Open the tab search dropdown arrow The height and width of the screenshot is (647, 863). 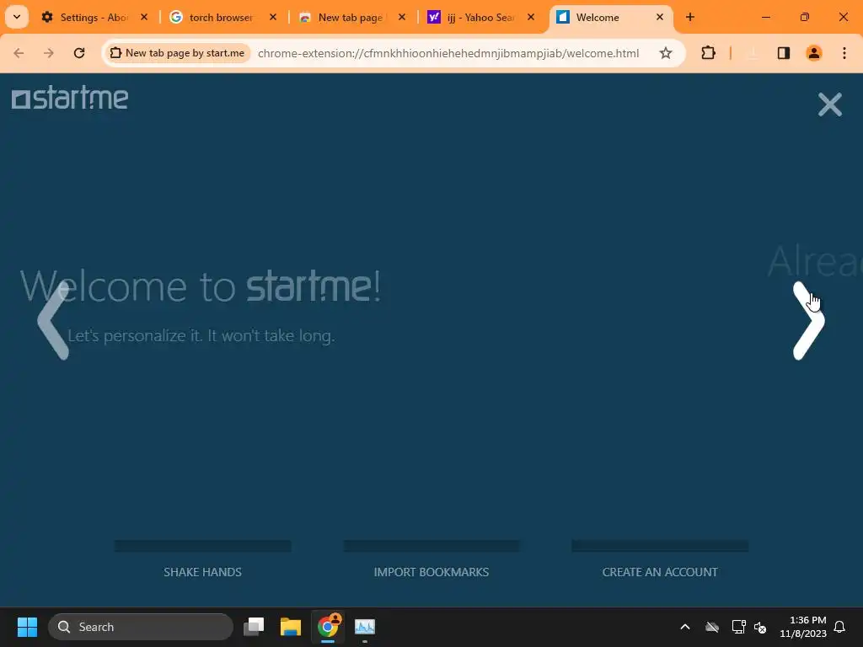[17, 17]
